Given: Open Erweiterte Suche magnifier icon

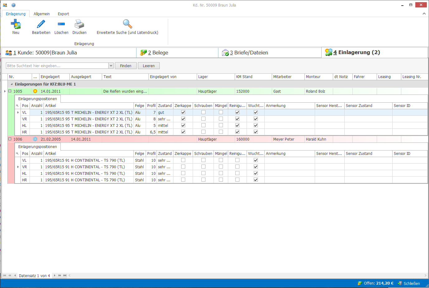Looking at the screenshot, I should (127, 24).
